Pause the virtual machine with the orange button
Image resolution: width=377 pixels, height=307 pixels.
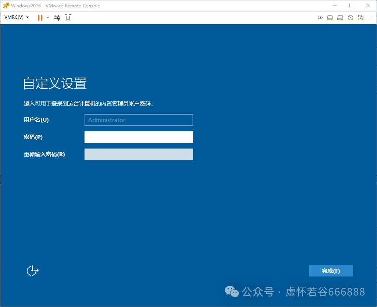pyautogui.click(x=40, y=18)
